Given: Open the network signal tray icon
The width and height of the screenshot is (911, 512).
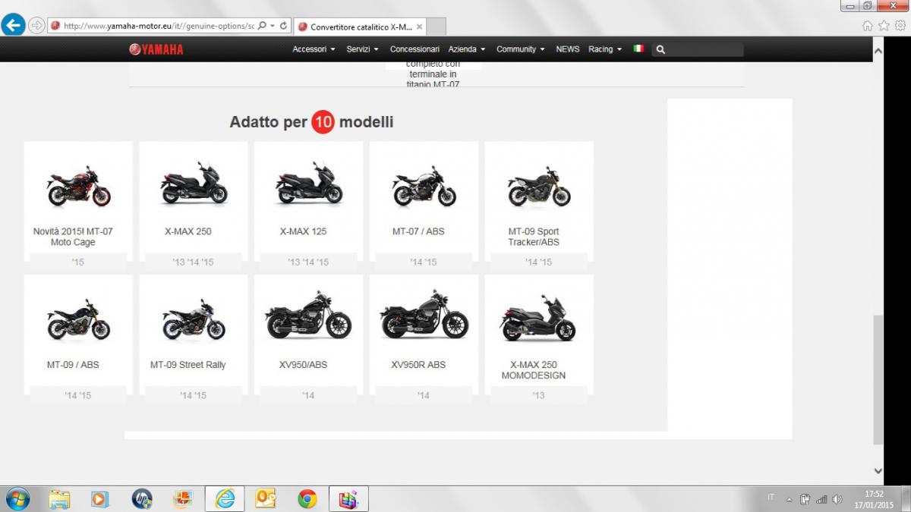Looking at the screenshot, I should pos(821,499).
